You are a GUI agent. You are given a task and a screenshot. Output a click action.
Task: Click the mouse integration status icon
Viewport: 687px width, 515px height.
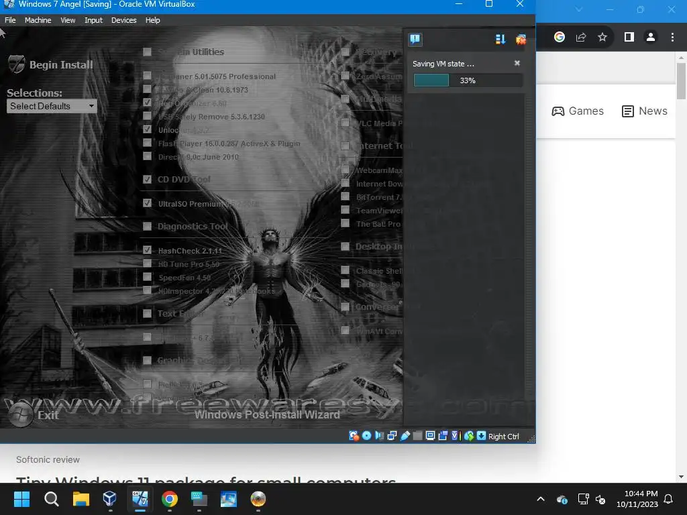pos(469,436)
